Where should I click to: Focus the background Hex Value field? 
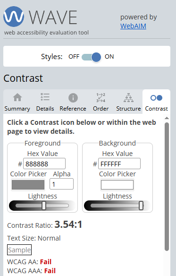pos(119,164)
